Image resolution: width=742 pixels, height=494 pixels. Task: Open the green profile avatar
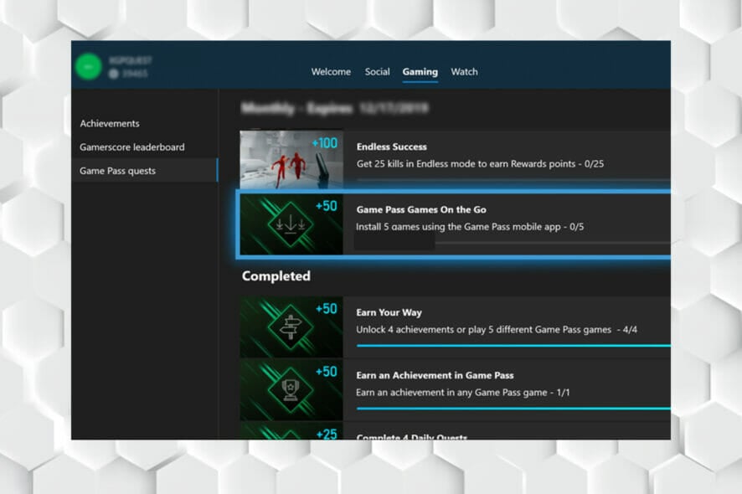pyautogui.click(x=89, y=67)
